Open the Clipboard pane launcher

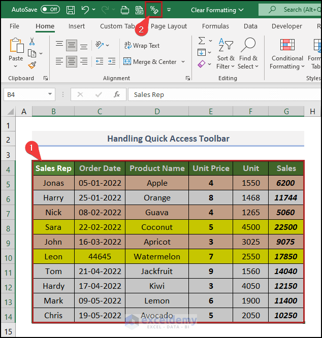[x=46, y=78]
